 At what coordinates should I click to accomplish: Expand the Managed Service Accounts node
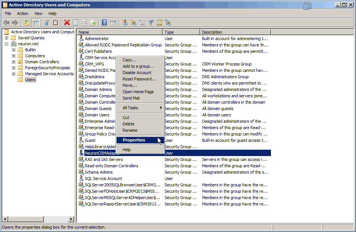pyautogui.click(x=13, y=74)
